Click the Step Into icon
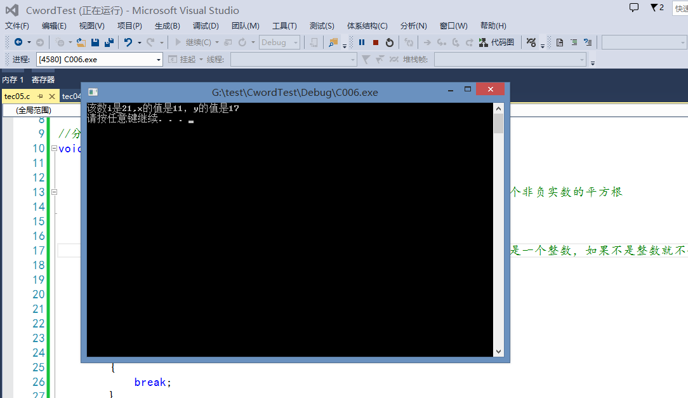Screen dimensions: 688x398 coord(441,43)
